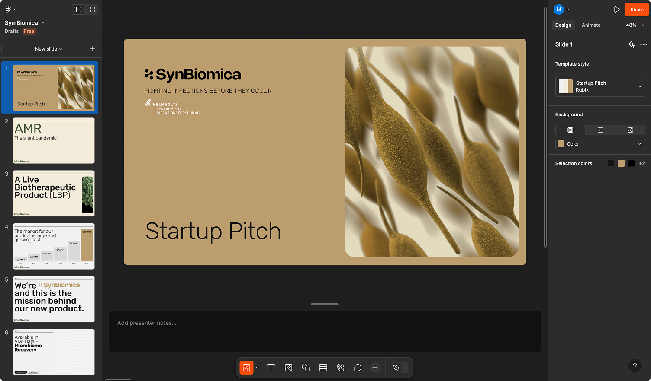Select the Comment tool
The width and height of the screenshot is (651, 381).
tap(358, 368)
